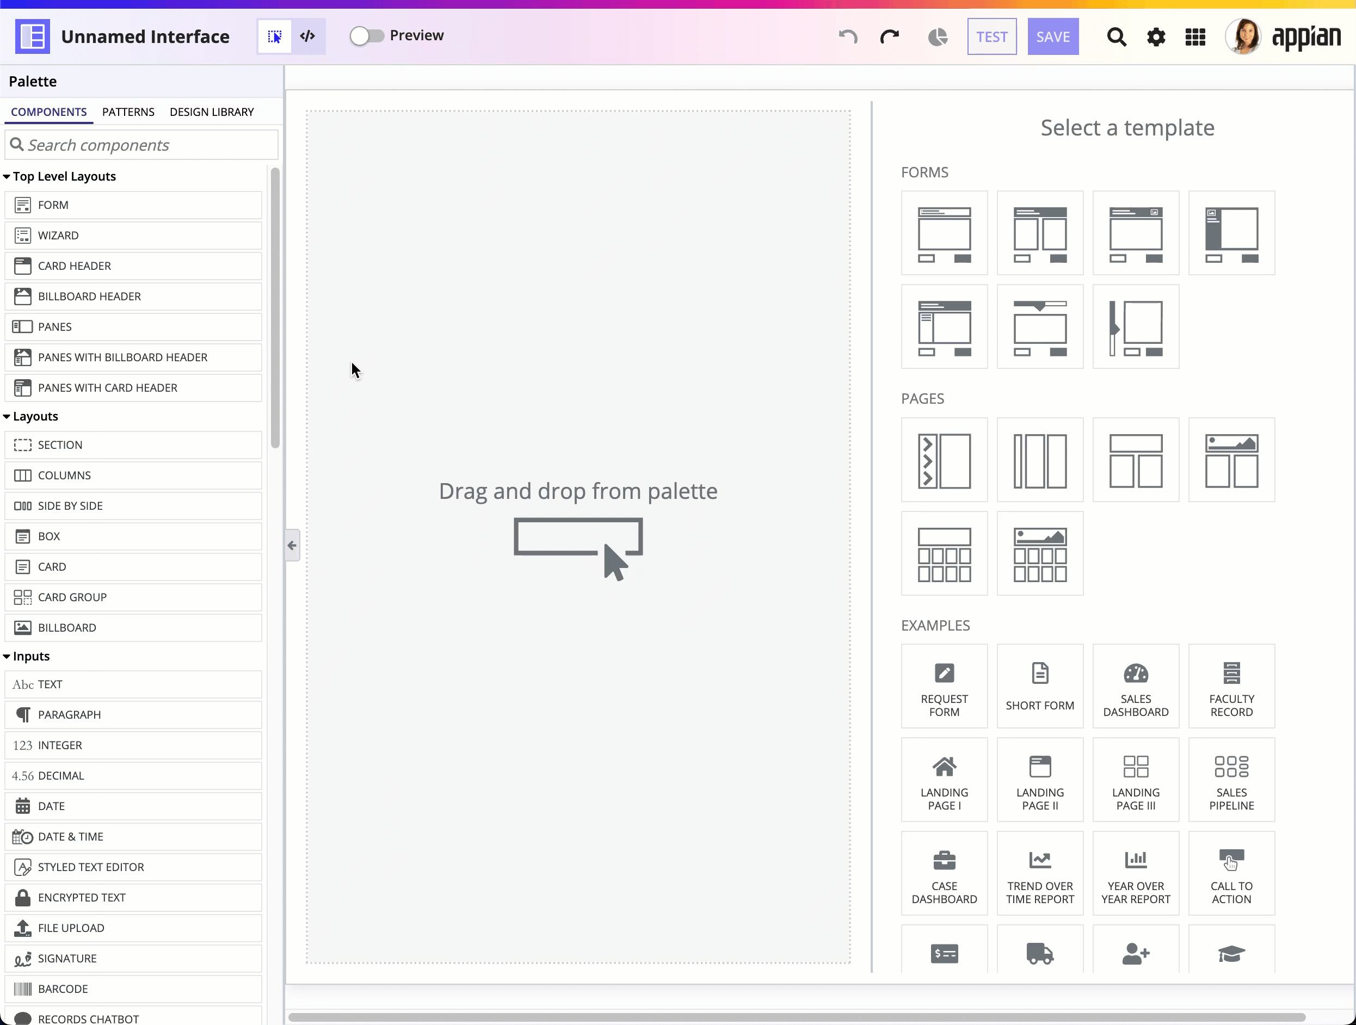This screenshot has width=1356, height=1025.
Task: Select the REQUEST FORM example template
Action: (x=944, y=686)
